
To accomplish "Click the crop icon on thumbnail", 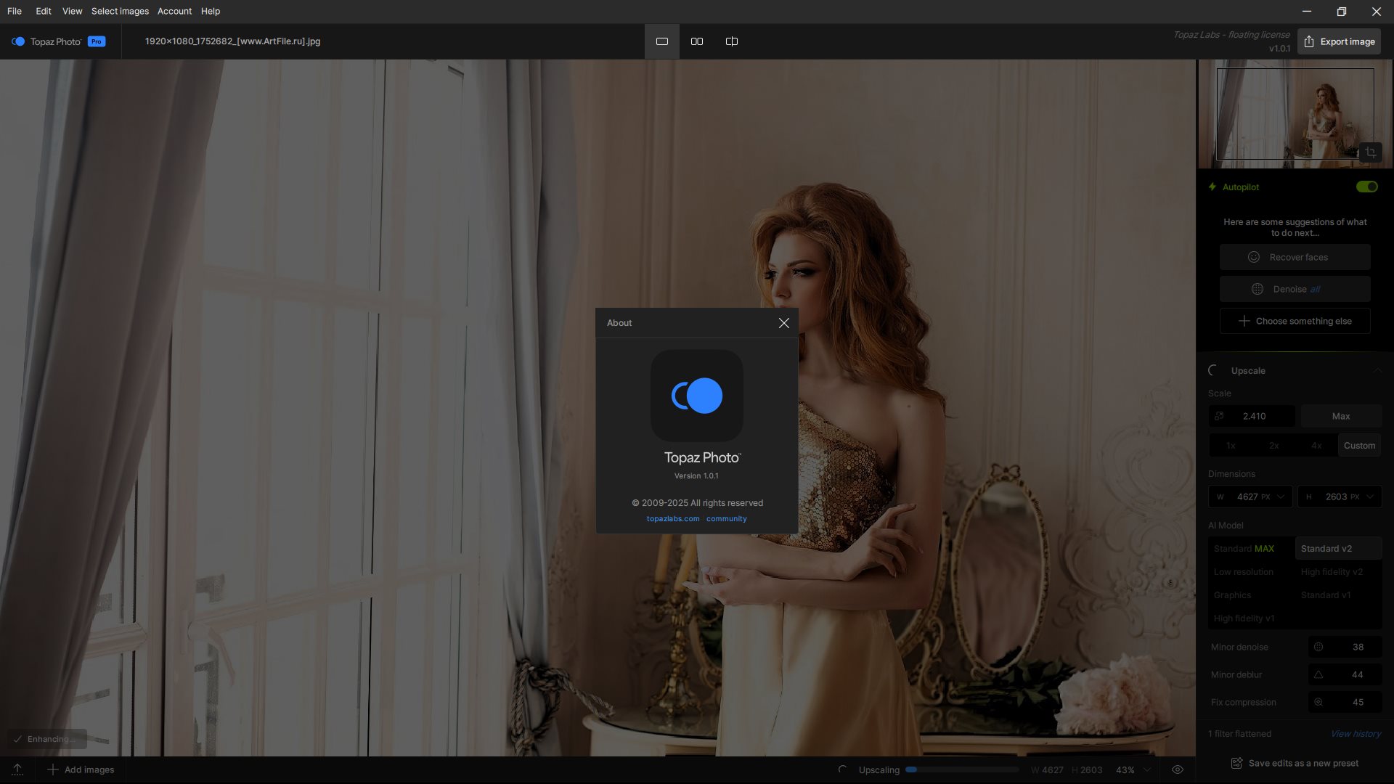I will (x=1370, y=152).
